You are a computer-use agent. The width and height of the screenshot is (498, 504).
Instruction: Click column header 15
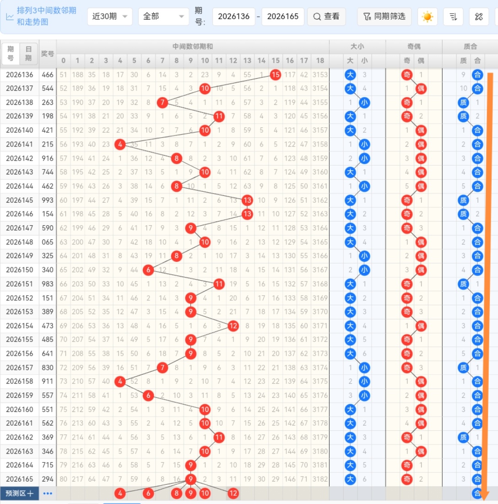pos(276,61)
